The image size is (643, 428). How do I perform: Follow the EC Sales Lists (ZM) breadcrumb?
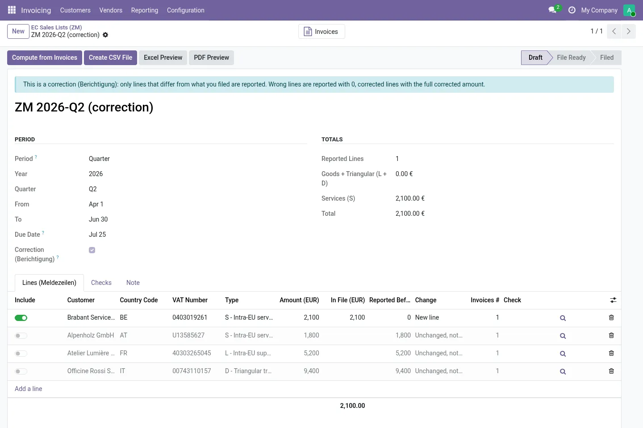[x=56, y=27]
